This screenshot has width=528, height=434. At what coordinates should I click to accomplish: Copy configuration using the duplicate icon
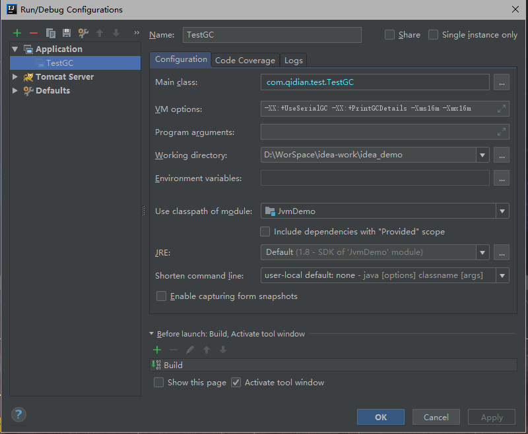click(51, 33)
